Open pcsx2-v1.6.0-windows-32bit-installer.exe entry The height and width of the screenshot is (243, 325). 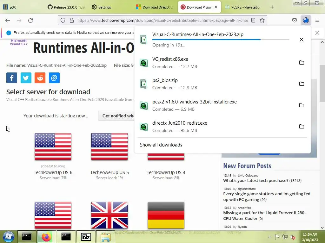tap(216, 105)
